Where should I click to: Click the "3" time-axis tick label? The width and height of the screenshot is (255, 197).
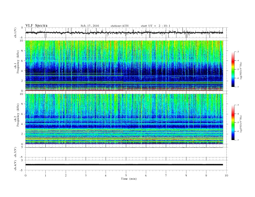[86, 175]
